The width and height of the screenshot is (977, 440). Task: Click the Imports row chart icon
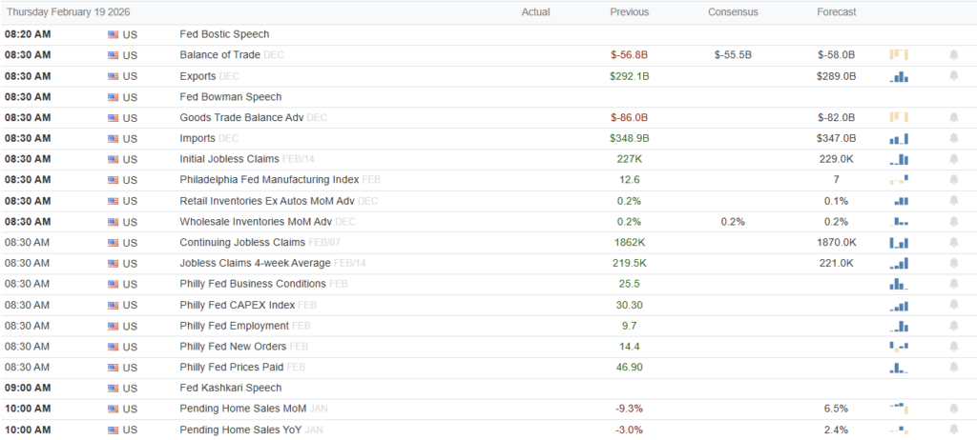pos(899,138)
